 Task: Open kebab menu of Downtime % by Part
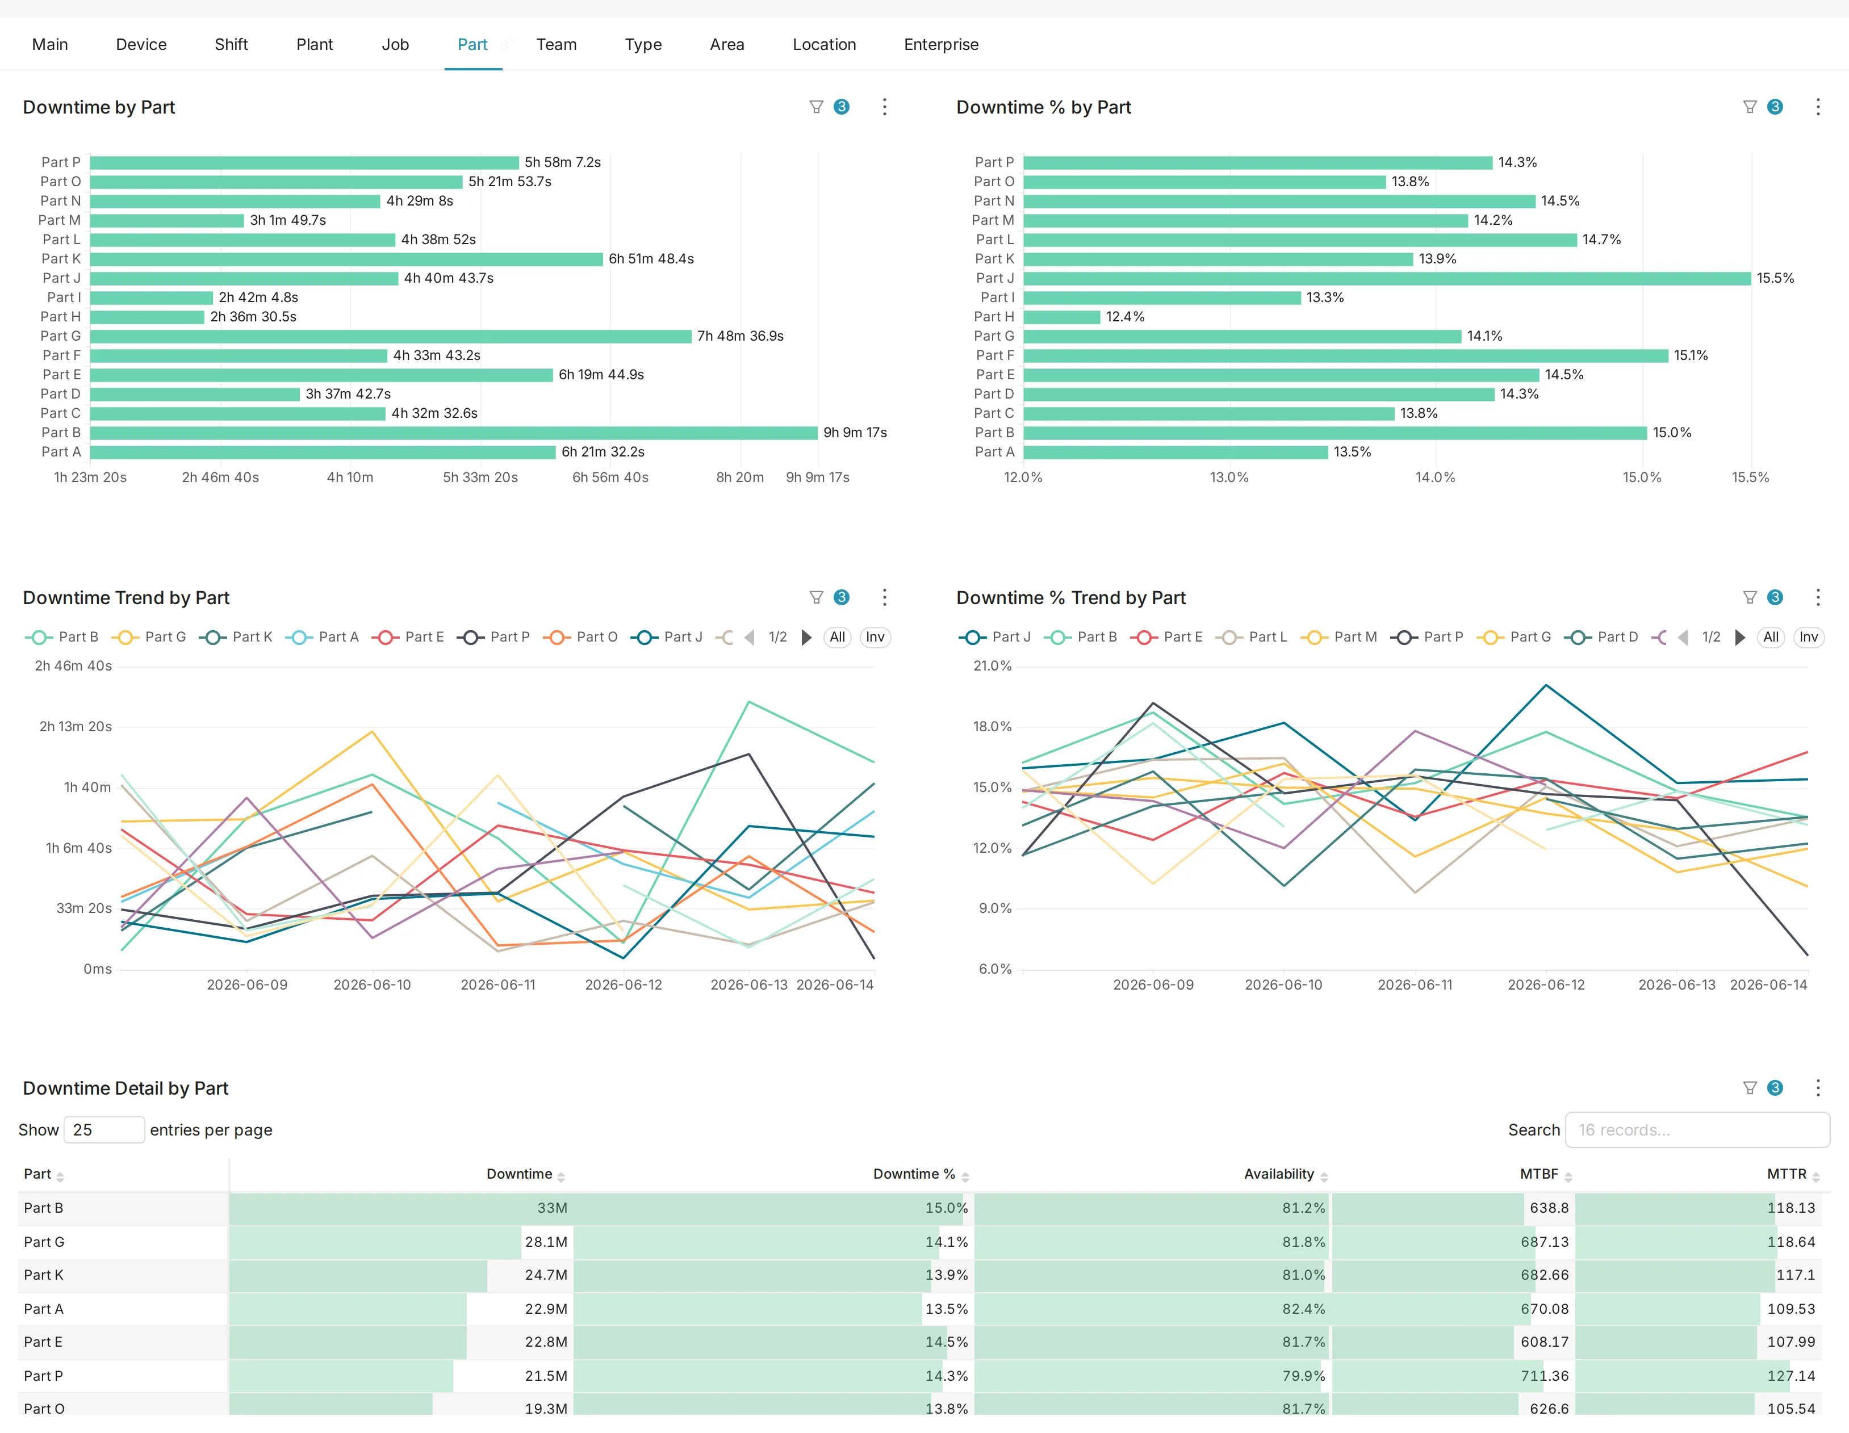tap(1818, 107)
